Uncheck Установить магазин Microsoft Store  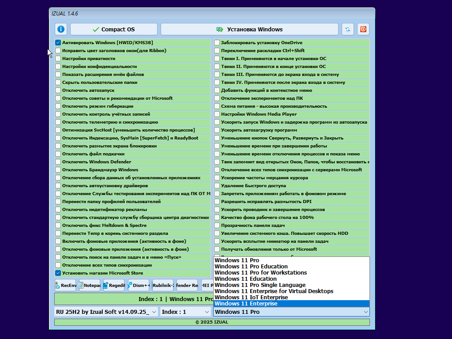[x=58, y=273]
